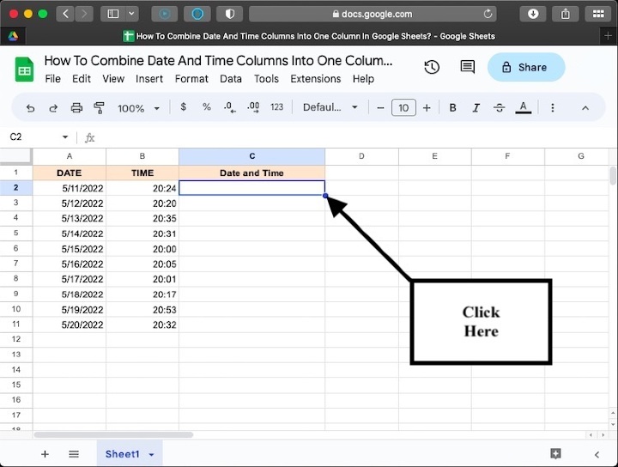Open the 123 more formats menu

click(x=276, y=107)
